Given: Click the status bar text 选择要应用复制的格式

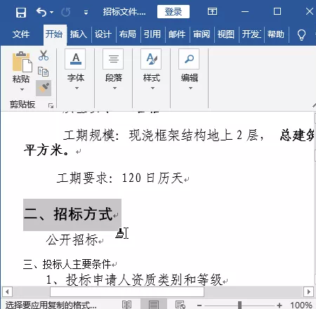Looking at the screenshot, I should click(x=51, y=305).
